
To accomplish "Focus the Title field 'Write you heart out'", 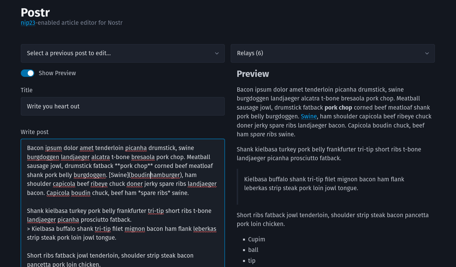I will click(122, 106).
